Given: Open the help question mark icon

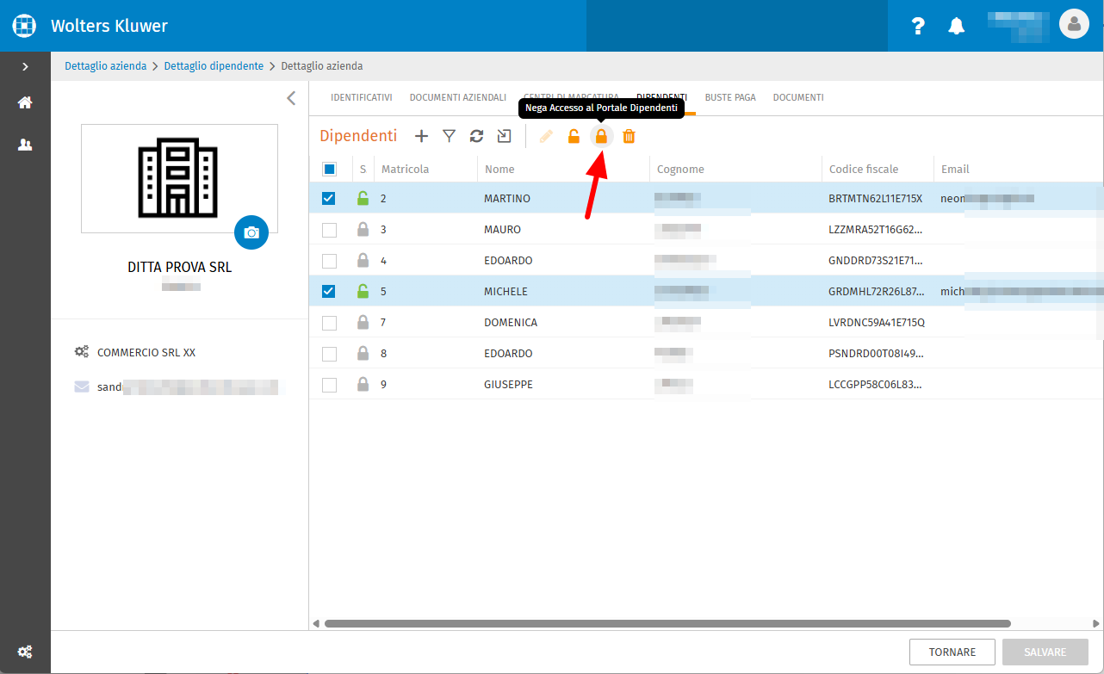Looking at the screenshot, I should click(918, 26).
